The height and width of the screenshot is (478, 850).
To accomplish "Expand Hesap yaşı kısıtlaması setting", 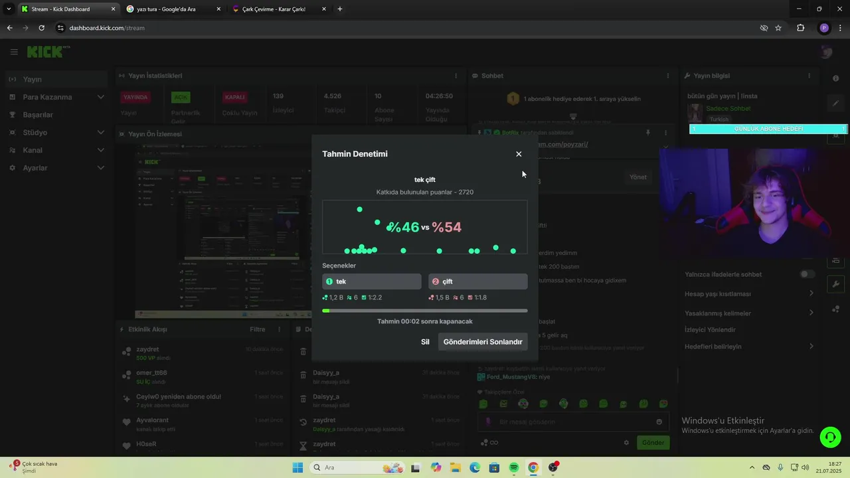I will click(x=750, y=293).
